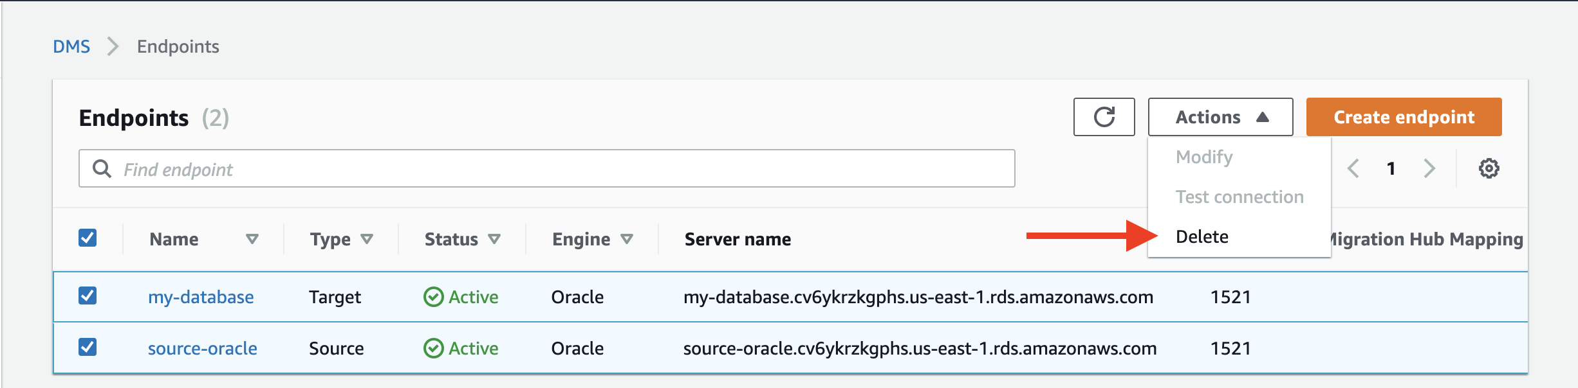Screen dimensions: 1578x388
Task: Go to previous page chevron
Action: pos(1353,168)
